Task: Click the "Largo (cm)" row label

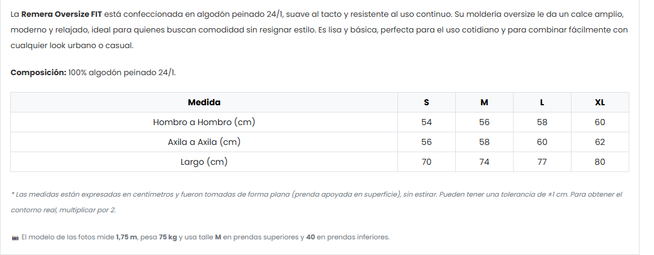Action: tap(204, 162)
